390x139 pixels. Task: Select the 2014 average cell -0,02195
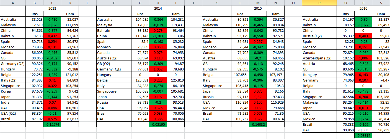[x=158, y=124]
